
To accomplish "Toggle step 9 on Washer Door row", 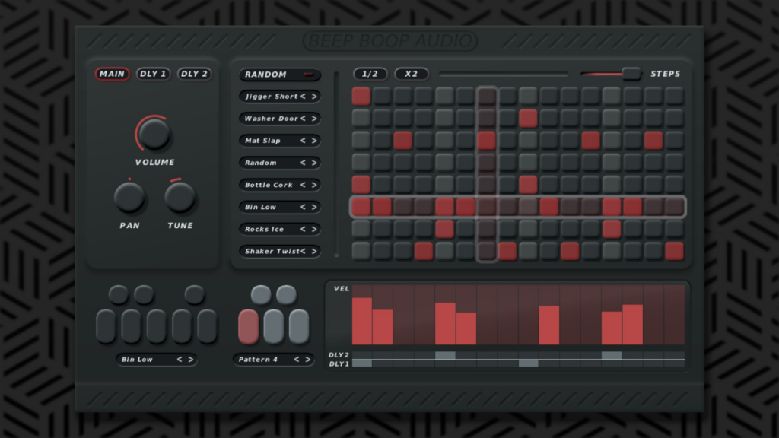I will tap(528, 119).
